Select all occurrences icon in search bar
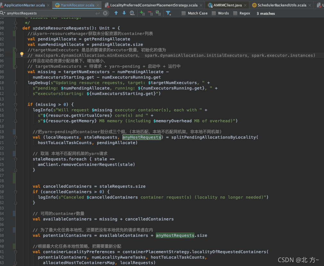The height and width of the screenshot is (266, 324). tap(158, 13)
